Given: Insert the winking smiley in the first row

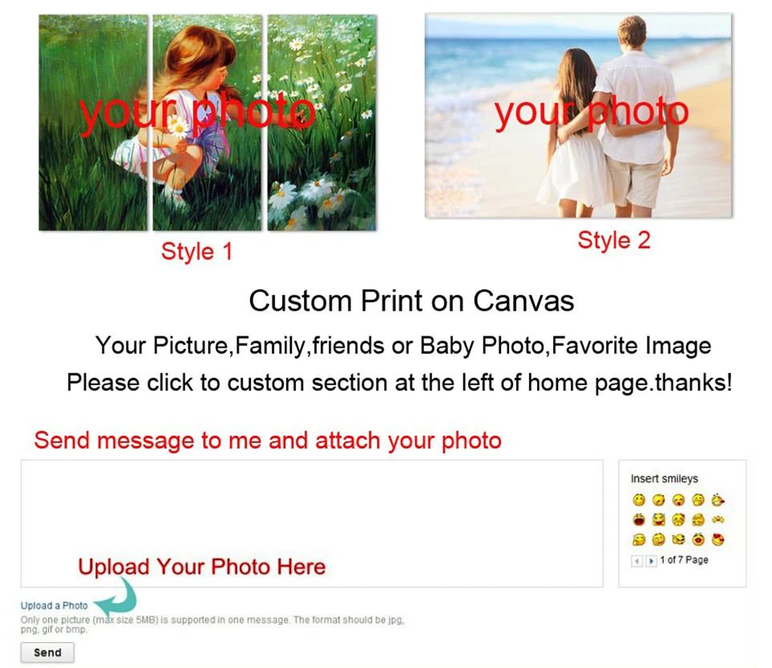Looking at the screenshot, I should point(659,501).
